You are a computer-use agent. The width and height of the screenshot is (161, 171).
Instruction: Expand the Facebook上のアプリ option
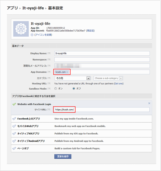tap(82, 119)
